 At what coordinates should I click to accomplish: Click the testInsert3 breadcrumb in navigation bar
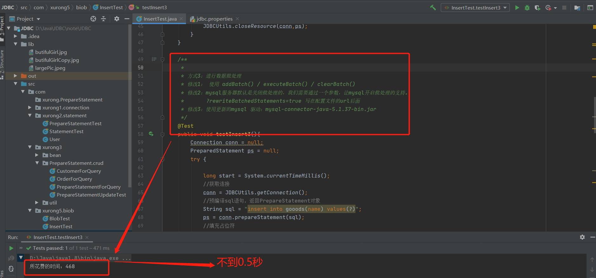[154, 7]
